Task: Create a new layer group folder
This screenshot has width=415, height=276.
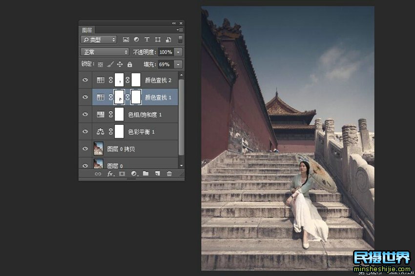Action: [145, 174]
